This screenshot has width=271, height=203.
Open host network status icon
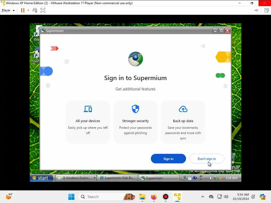[219, 197]
